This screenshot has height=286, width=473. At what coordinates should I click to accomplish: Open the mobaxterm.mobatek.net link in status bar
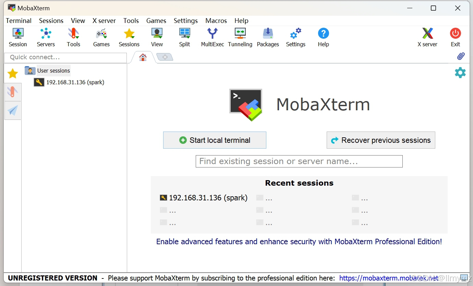(x=389, y=278)
